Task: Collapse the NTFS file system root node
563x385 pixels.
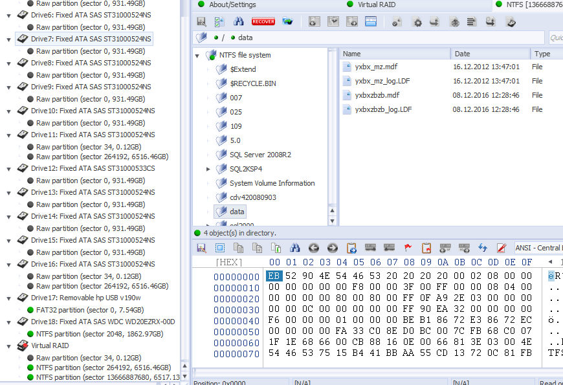Action: pos(197,56)
